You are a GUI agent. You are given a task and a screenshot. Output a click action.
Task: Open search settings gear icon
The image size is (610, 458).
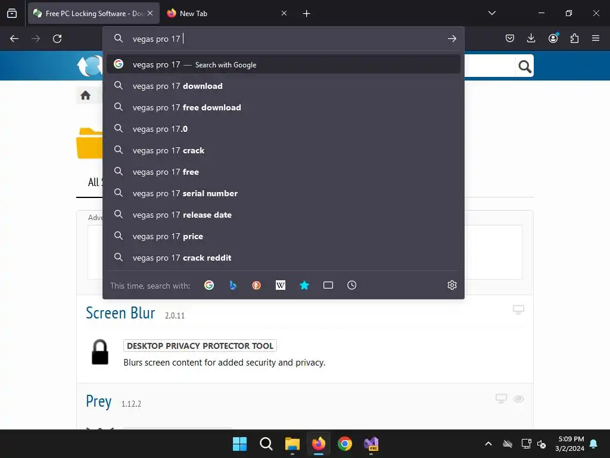[452, 285]
